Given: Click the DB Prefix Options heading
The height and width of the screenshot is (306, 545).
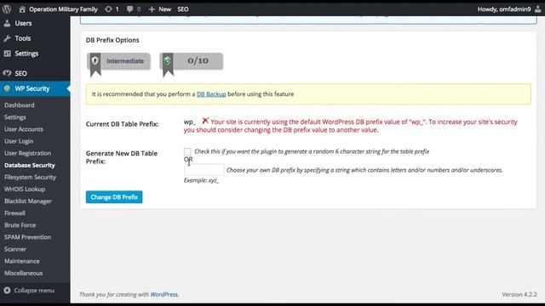Looking at the screenshot, I should [x=112, y=40].
